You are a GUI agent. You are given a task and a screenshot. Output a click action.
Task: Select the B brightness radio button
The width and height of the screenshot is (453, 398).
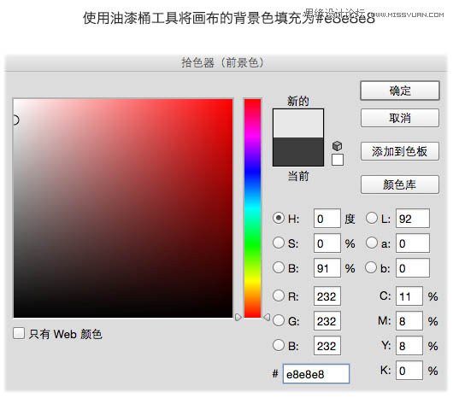279,267
